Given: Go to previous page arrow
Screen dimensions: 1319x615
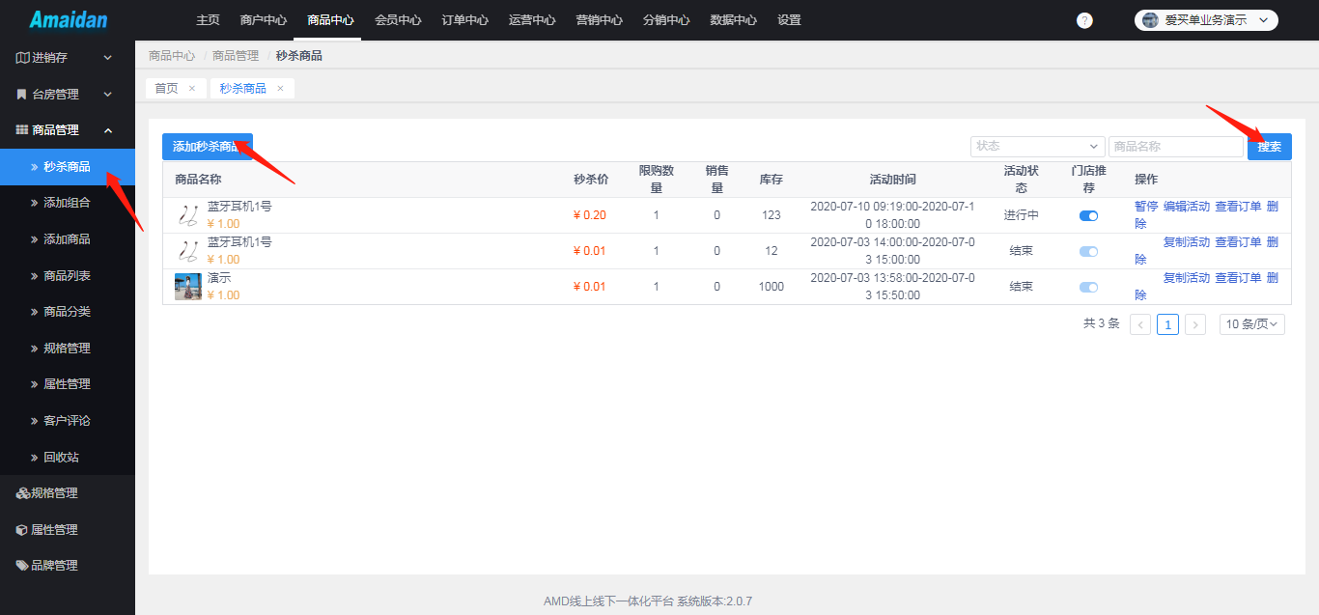Looking at the screenshot, I should 1140,324.
